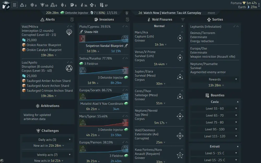Expand Cavia Level 95 - 100 bounty
Screen dimensions: 261x163
(215, 129)
